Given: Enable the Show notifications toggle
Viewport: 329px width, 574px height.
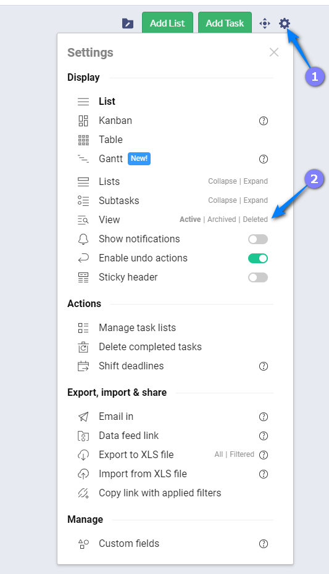Looking at the screenshot, I should coord(258,239).
